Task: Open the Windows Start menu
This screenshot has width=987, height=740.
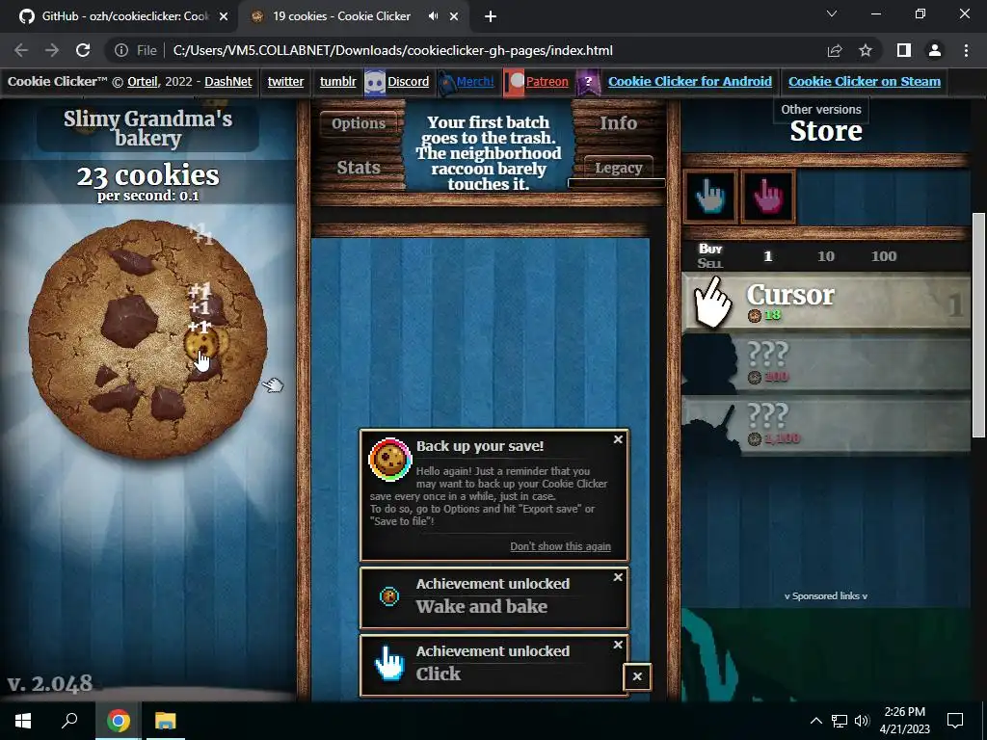Action: pyautogui.click(x=23, y=720)
